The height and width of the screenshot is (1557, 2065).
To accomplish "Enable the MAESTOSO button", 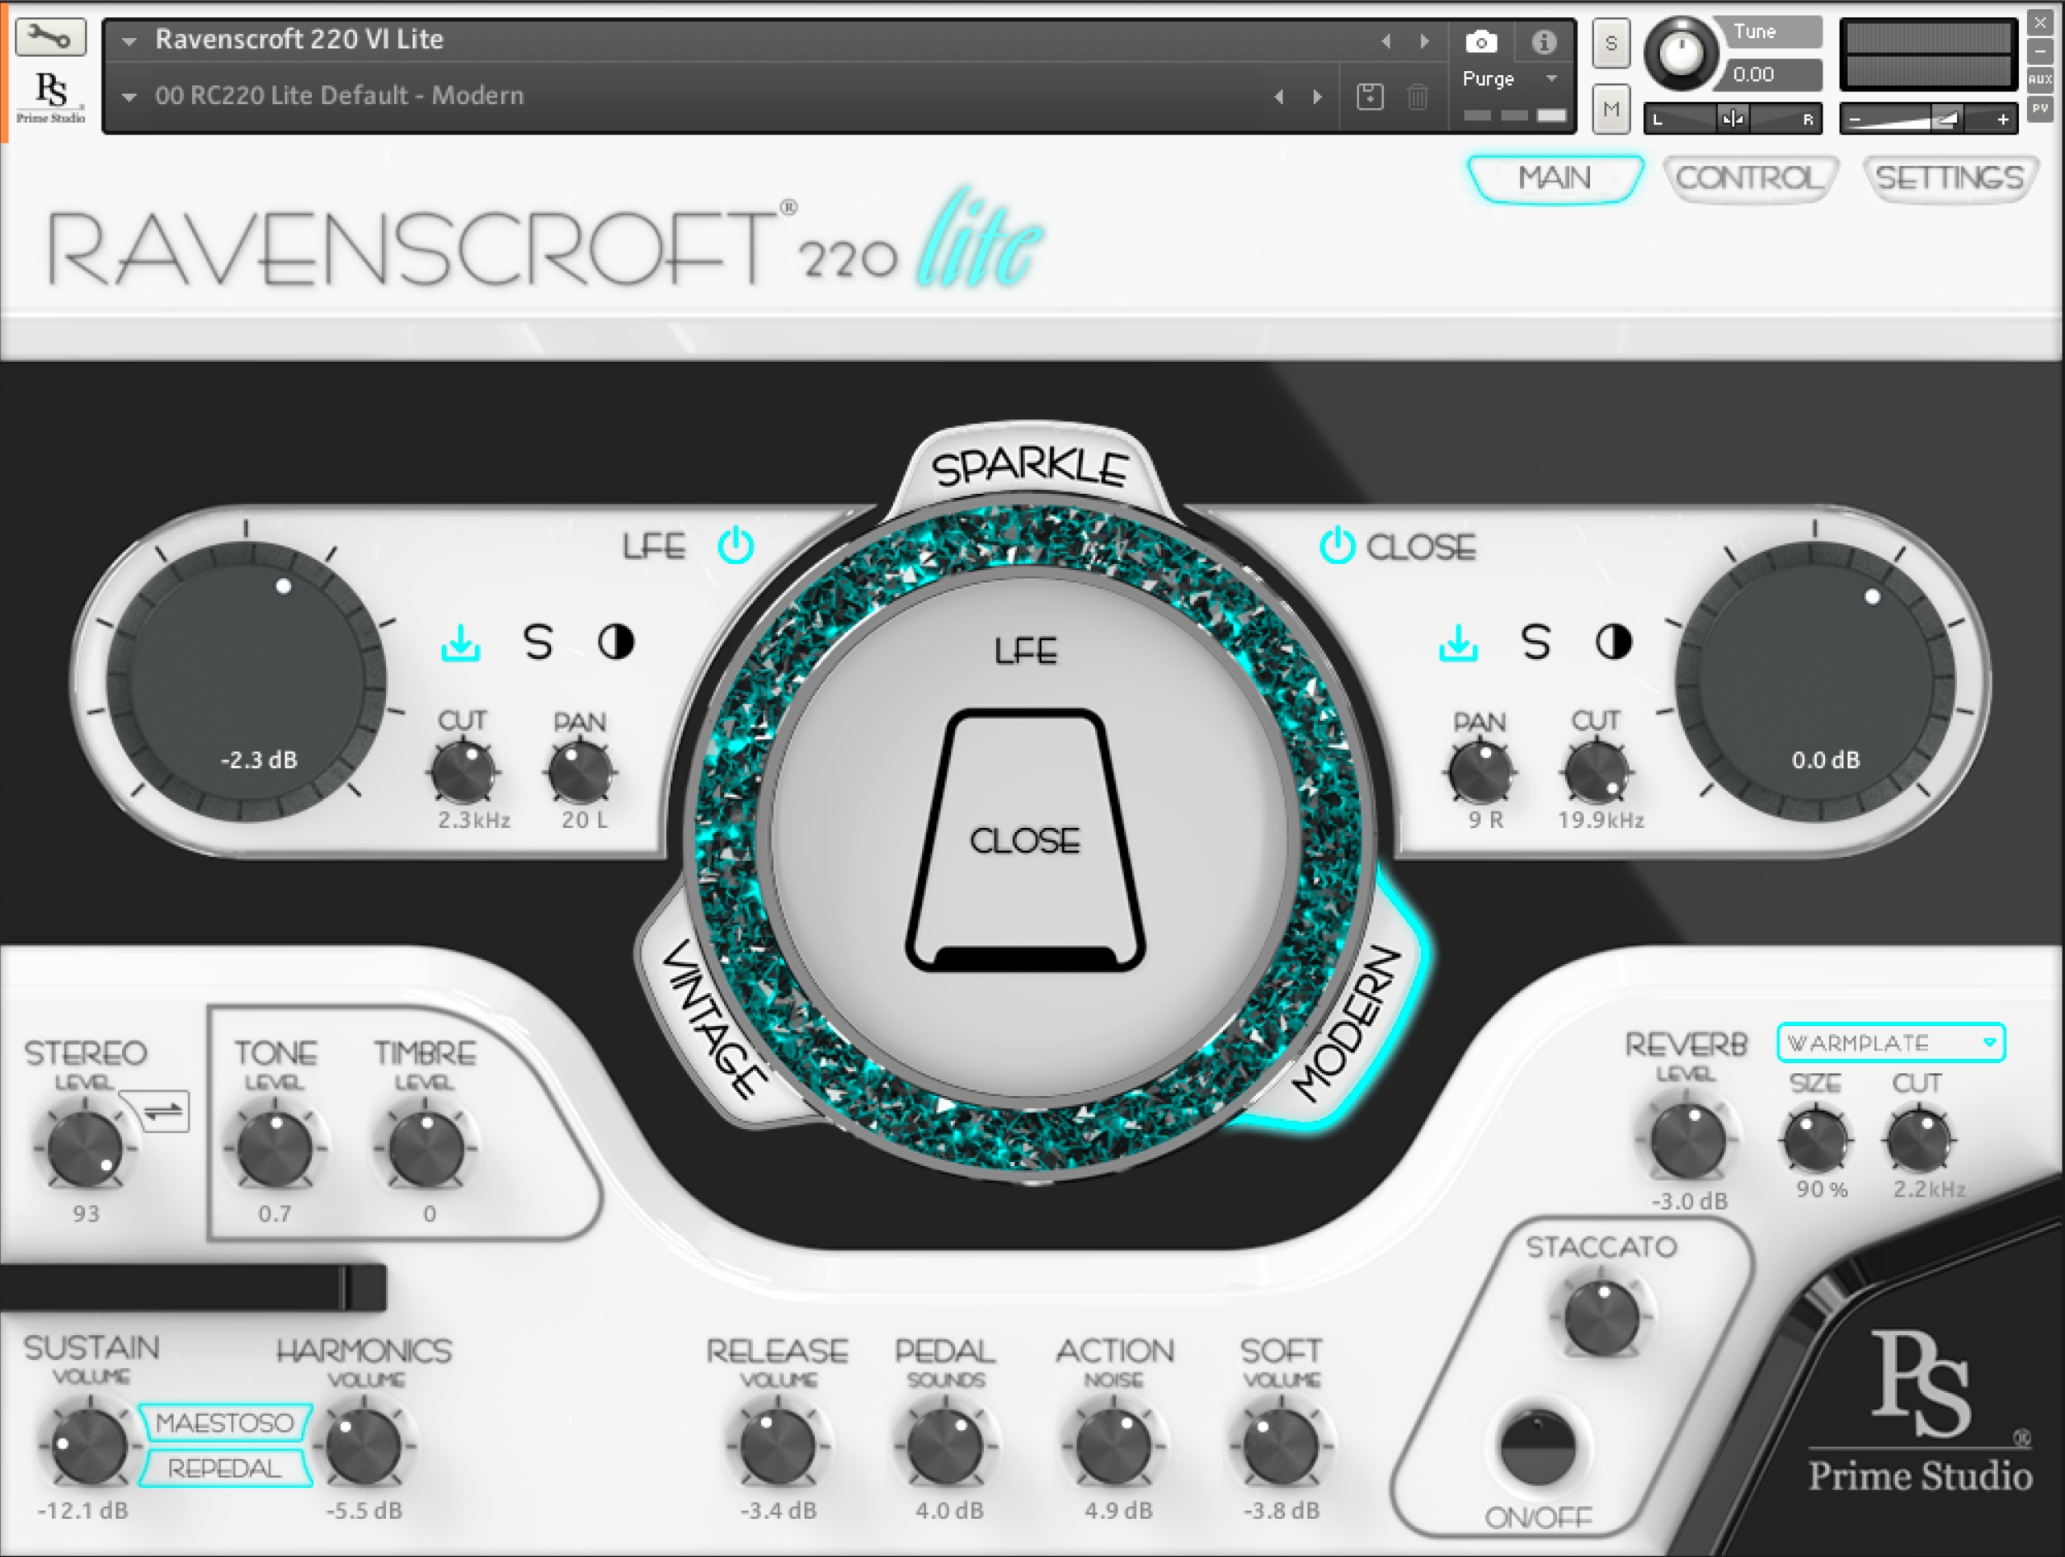I will click(x=224, y=1423).
